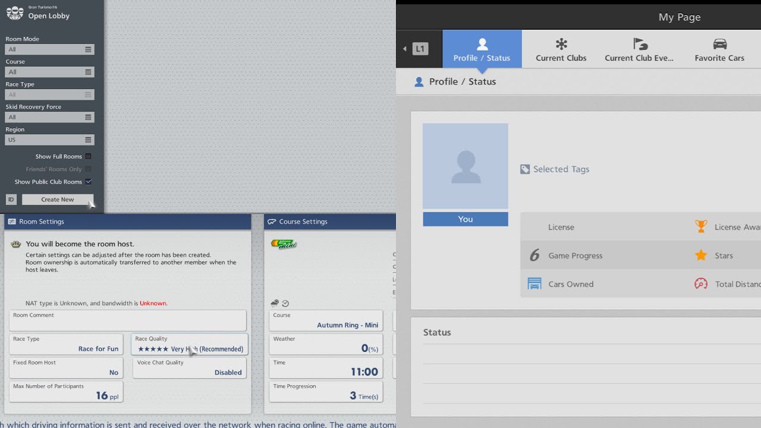Open the Room Mode dropdown
This screenshot has width=761, height=428.
pyautogui.click(x=50, y=49)
